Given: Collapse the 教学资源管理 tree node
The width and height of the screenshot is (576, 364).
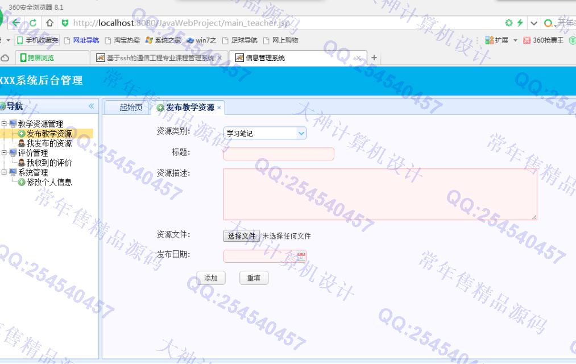Looking at the screenshot, I should tap(4, 123).
